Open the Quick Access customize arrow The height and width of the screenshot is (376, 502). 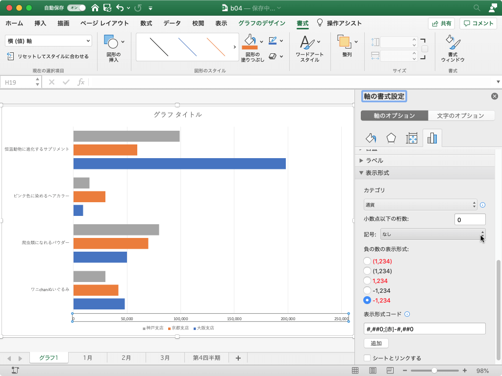[x=151, y=8]
